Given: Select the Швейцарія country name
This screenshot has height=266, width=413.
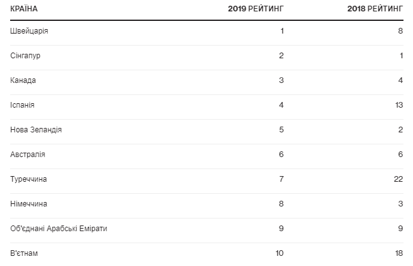Looking at the screenshot, I should (x=30, y=31).
